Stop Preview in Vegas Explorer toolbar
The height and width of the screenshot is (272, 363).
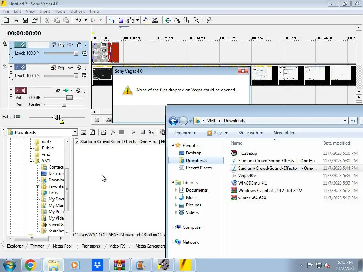pos(143,132)
